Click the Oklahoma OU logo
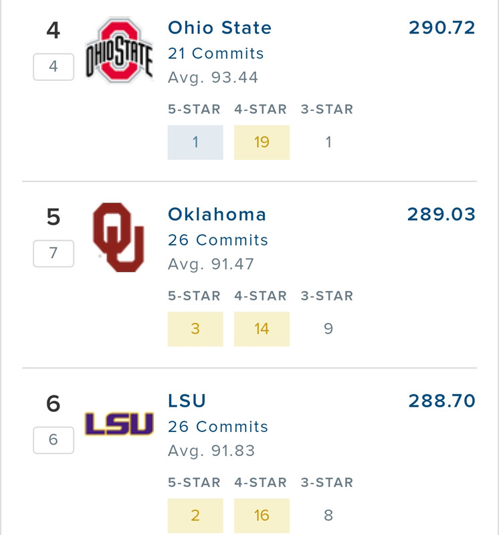 (119, 237)
